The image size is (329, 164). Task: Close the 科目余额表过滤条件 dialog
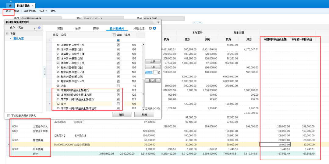coord(158,22)
